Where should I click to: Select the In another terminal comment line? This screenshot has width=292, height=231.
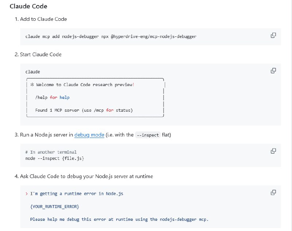click(51, 152)
